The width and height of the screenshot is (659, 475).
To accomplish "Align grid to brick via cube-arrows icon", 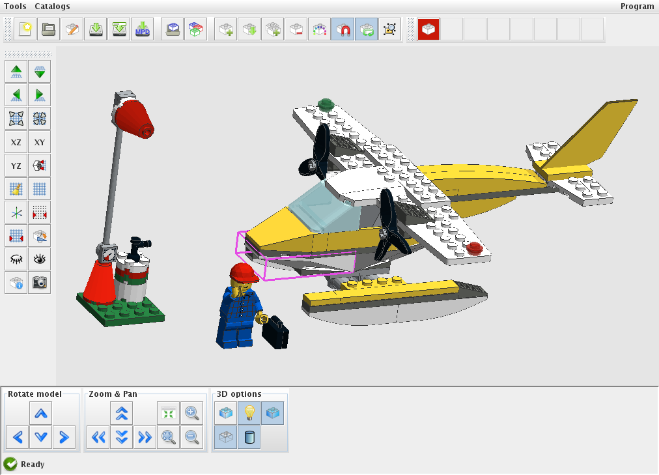I will (x=40, y=166).
